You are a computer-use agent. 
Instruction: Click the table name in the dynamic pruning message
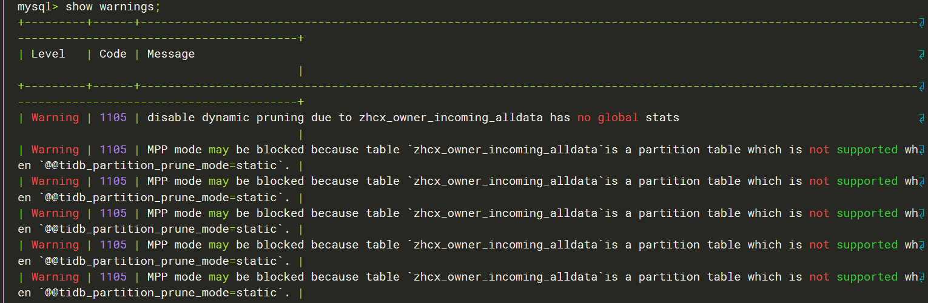[451, 118]
